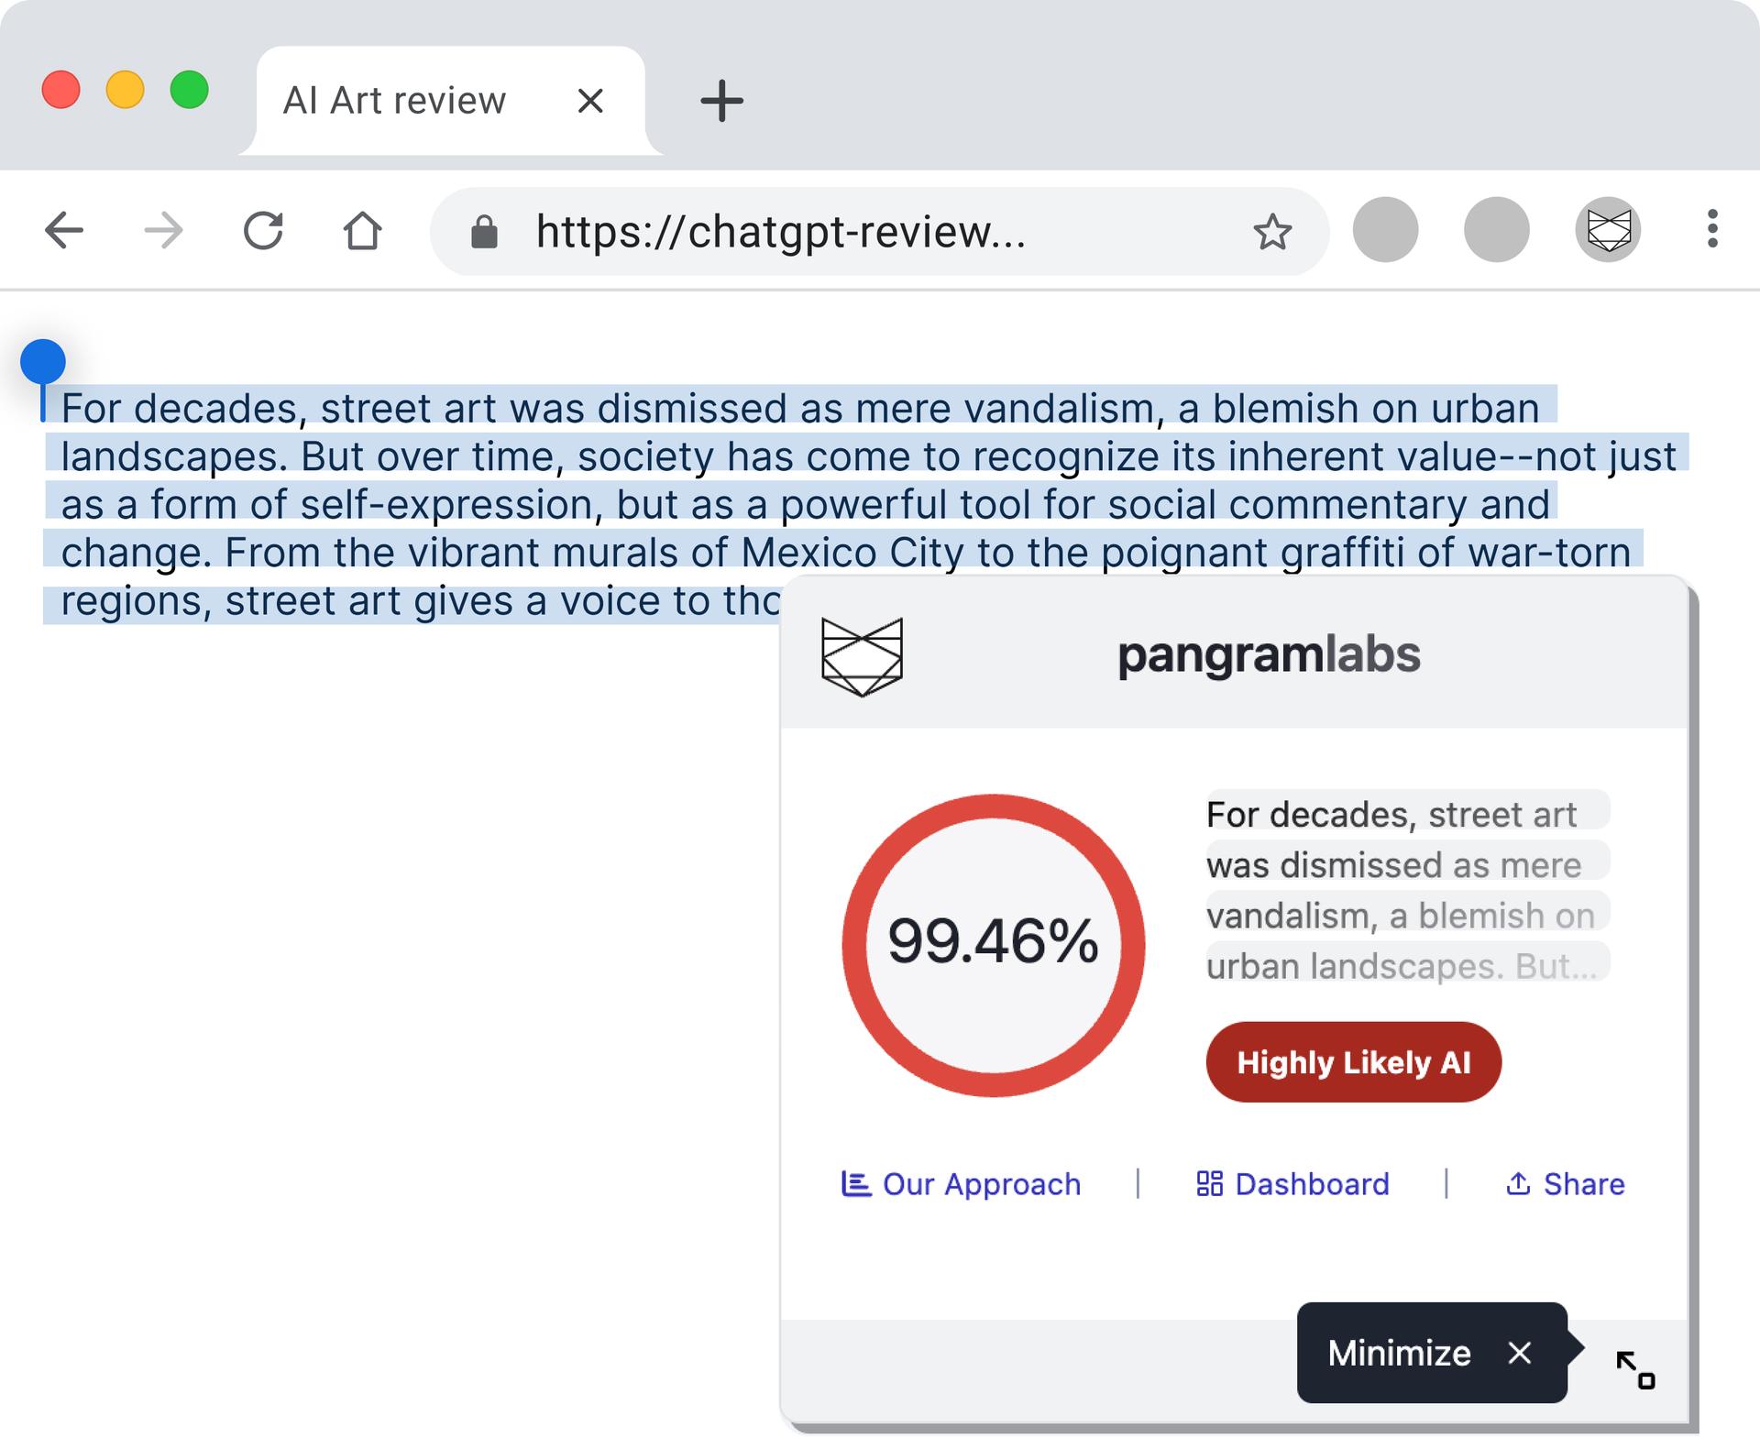Click the 'Share' text link

point(1578,1184)
